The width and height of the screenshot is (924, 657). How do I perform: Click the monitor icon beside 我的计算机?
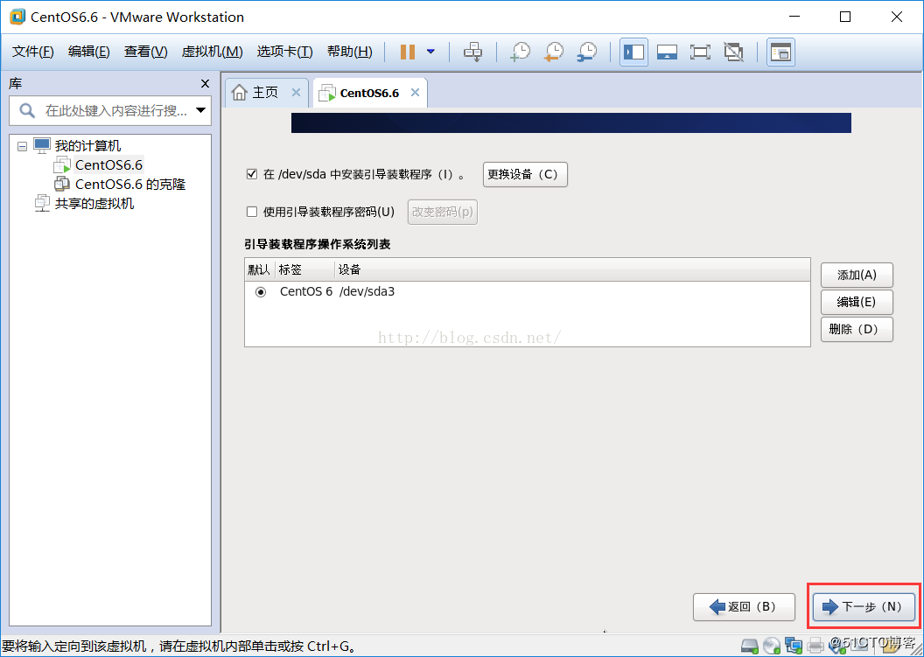tap(42, 145)
